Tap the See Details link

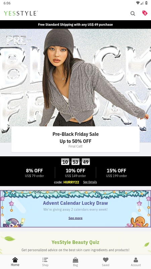click(x=90, y=182)
